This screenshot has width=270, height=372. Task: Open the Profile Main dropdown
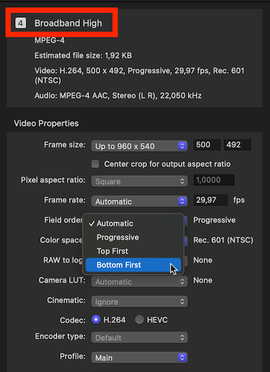click(139, 357)
